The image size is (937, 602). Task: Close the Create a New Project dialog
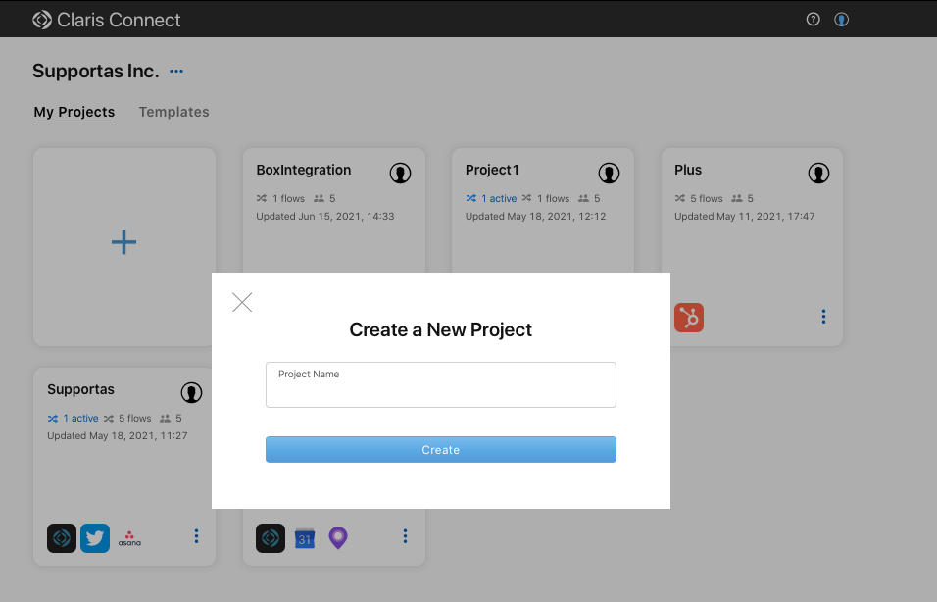tap(242, 302)
